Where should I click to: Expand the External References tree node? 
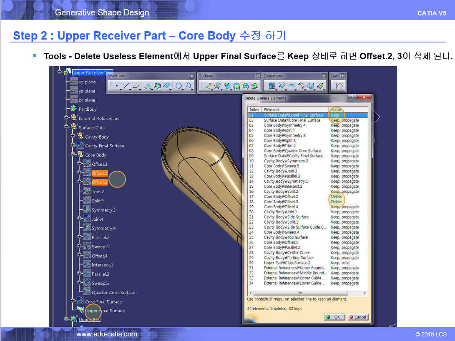click(x=67, y=118)
